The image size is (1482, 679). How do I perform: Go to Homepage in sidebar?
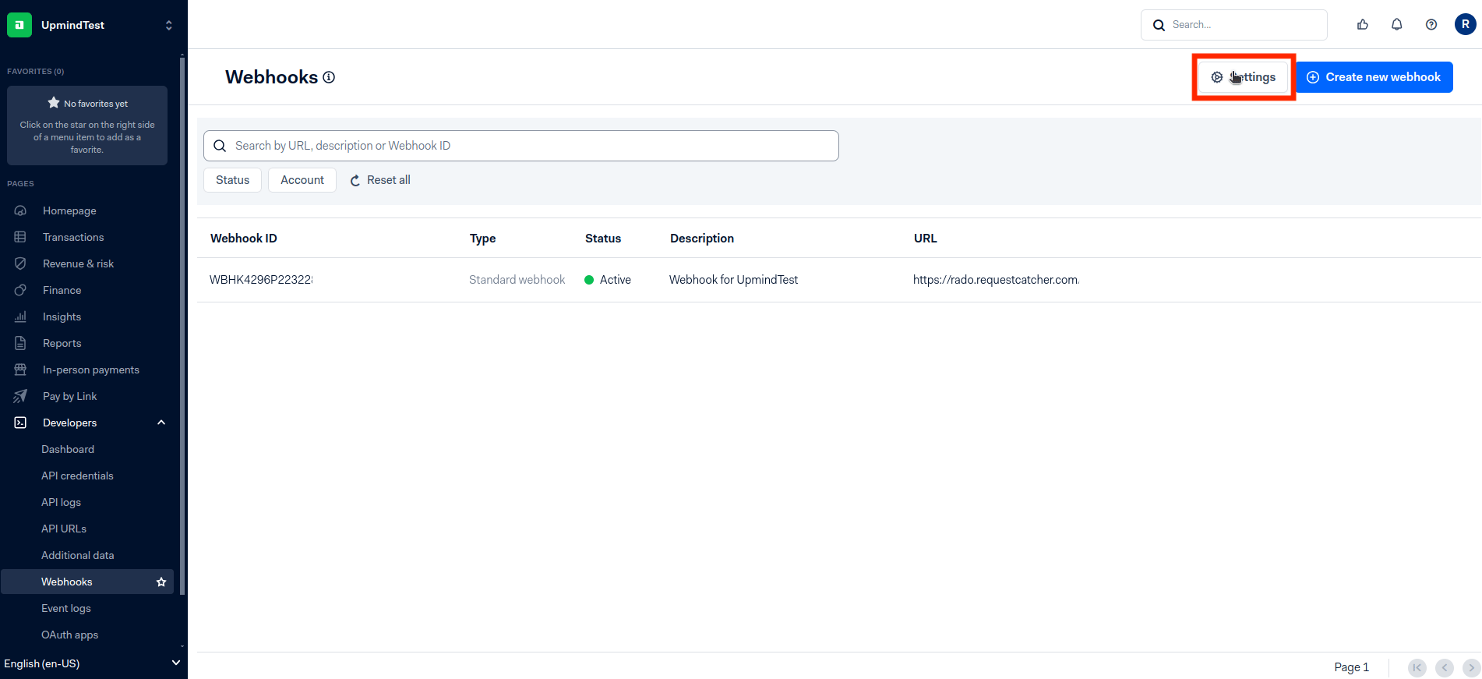[69, 210]
